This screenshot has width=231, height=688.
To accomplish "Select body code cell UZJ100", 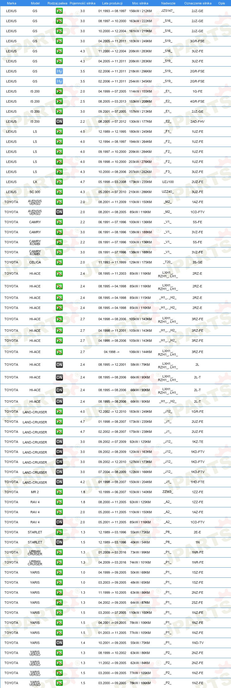I will coord(168,182).
